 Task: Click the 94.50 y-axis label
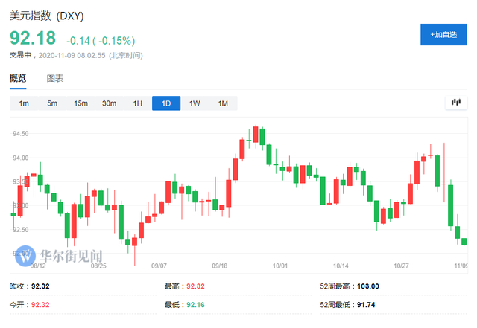click(x=20, y=134)
